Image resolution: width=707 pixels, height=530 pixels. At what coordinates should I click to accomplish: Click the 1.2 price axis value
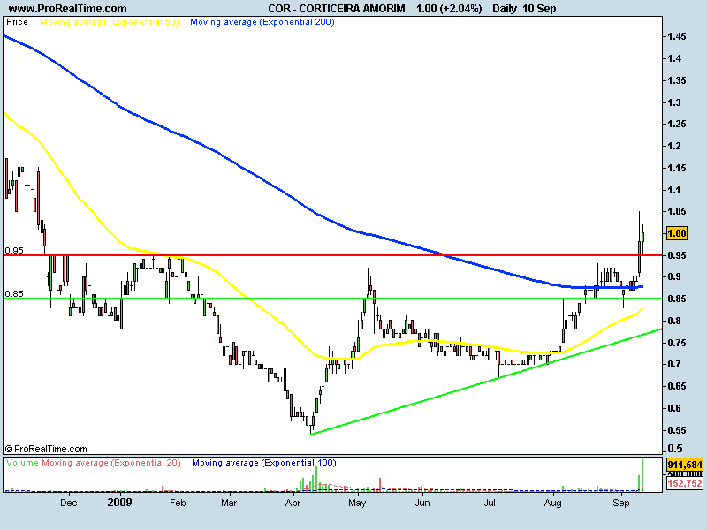(x=674, y=146)
